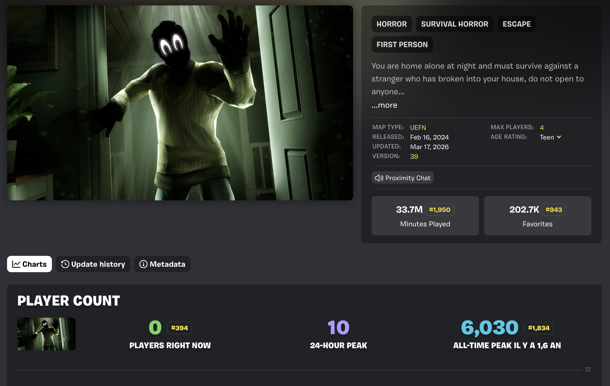This screenshot has height=386, width=610.
Task: Click the UEFN map type link
Action: tap(418, 128)
